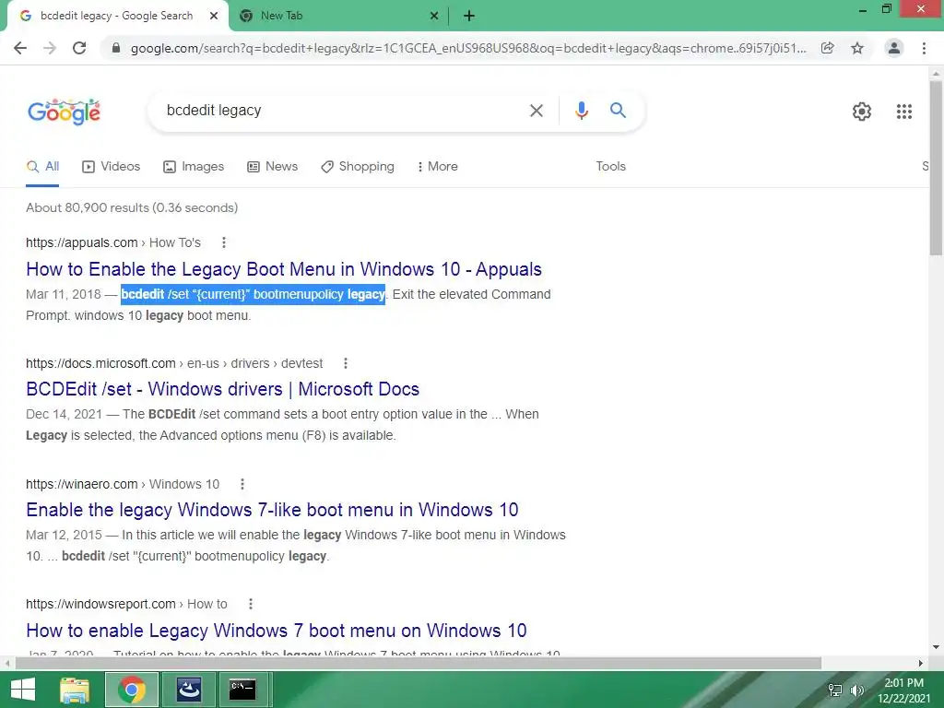Open the BCDEdit /set Microsoft Docs result
This screenshot has width=944, height=708.
coord(223,389)
